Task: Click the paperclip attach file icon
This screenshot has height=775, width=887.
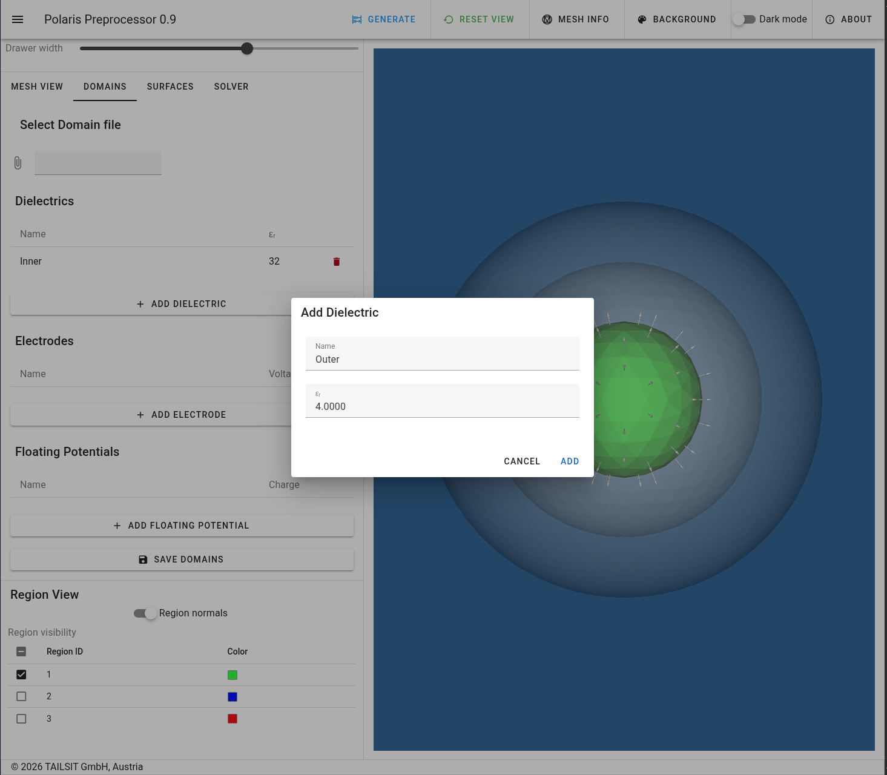Action: point(18,163)
